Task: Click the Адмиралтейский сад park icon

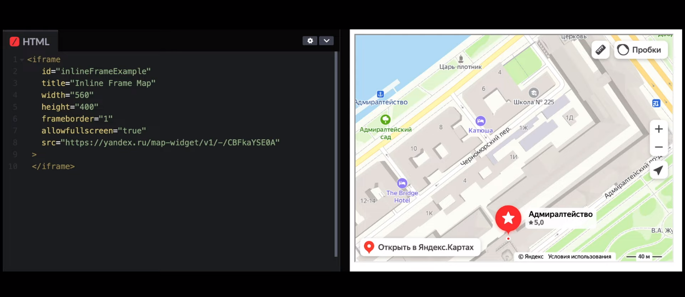Action: pyautogui.click(x=385, y=120)
